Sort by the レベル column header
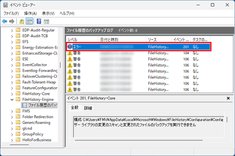 82,40
